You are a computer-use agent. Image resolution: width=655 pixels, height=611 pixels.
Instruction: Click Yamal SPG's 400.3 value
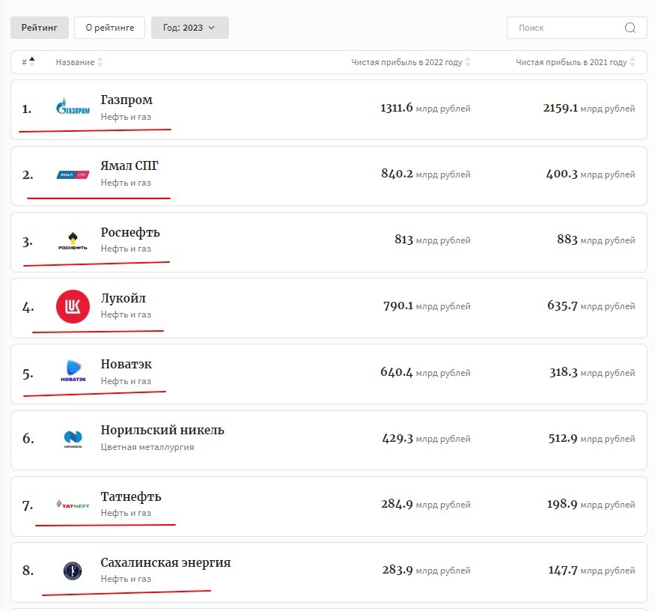561,174
